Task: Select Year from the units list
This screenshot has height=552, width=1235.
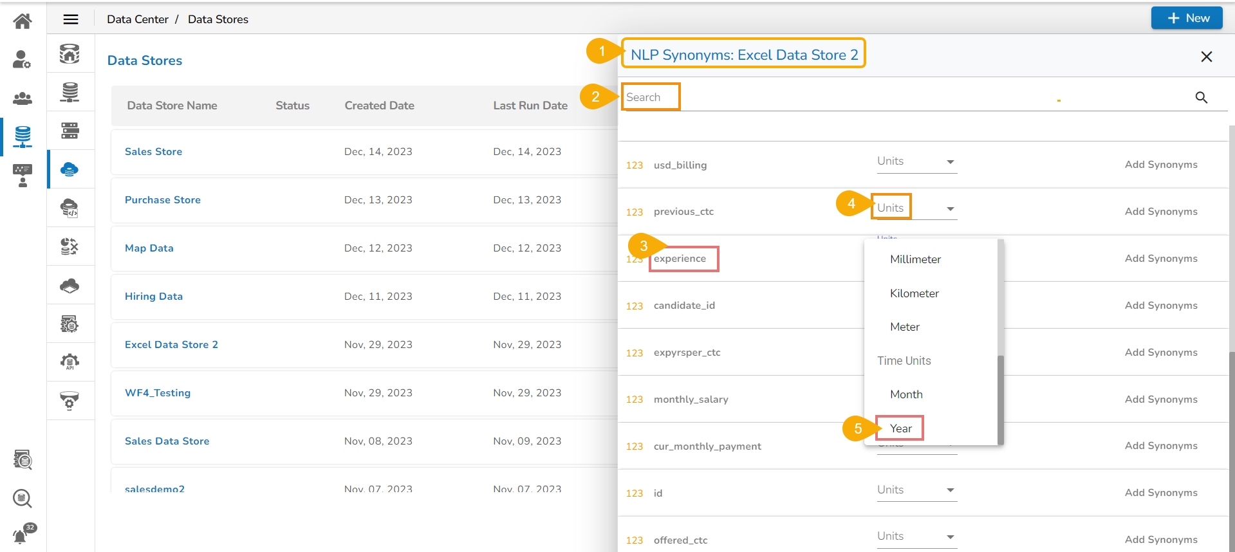Action: (900, 428)
